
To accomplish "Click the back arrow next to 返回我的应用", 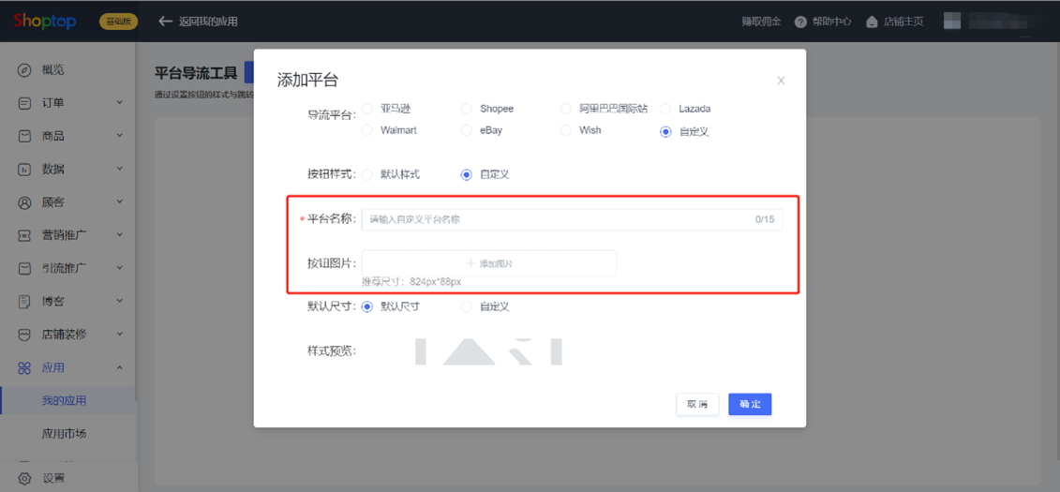I will [x=165, y=21].
